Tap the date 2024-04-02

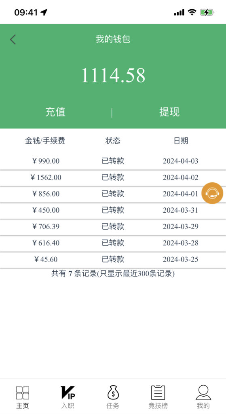[181, 177]
